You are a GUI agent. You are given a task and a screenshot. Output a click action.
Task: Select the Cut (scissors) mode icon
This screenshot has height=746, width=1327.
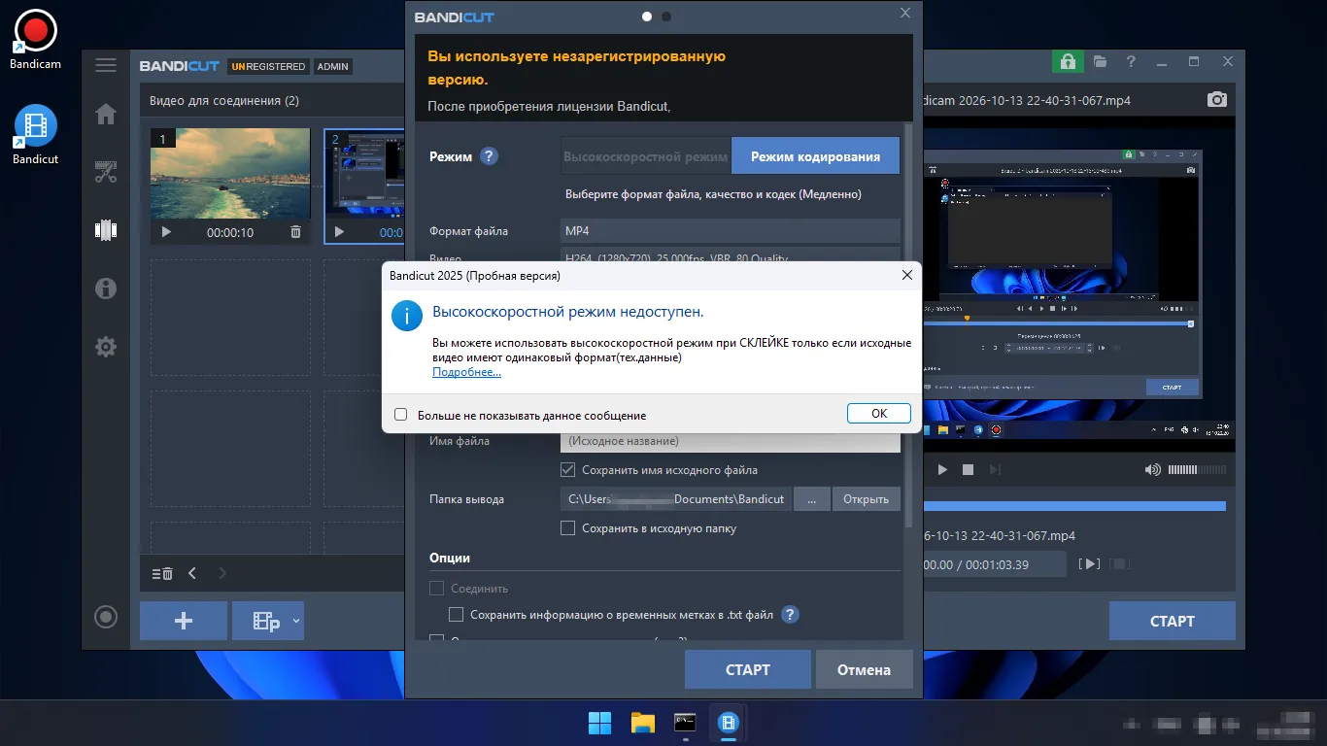[106, 173]
